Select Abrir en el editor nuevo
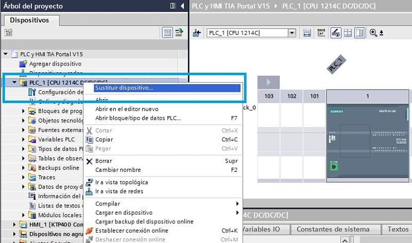Screen dimensions: 412x243 tap(127, 109)
